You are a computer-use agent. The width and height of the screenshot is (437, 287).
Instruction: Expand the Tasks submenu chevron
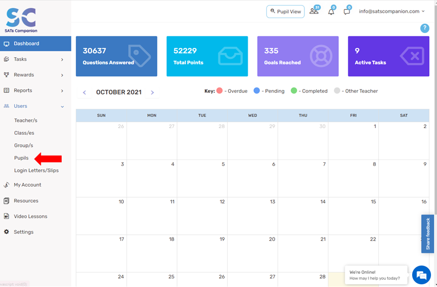(62, 59)
